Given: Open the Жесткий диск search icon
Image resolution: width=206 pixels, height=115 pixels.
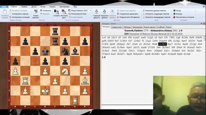Looking at the screenshot, I should click(x=64, y=12).
